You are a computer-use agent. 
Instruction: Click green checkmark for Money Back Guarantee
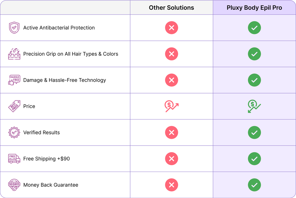click(x=254, y=185)
